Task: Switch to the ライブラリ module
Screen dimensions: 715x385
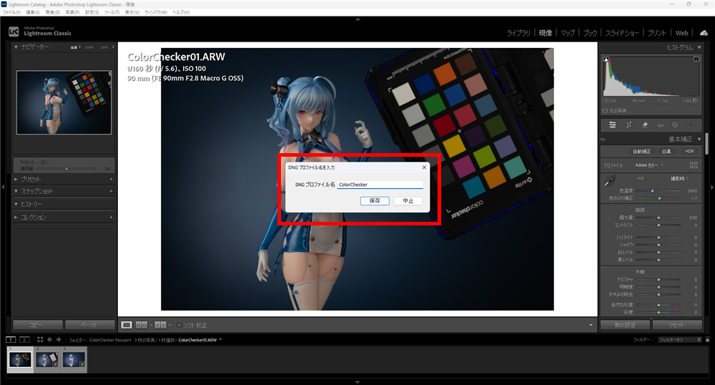Action: [518, 33]
